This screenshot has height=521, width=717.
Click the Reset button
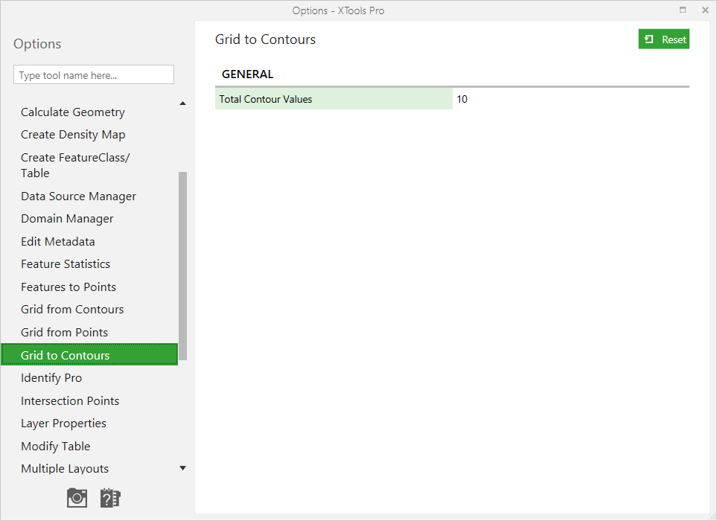[x=663, y=39]
